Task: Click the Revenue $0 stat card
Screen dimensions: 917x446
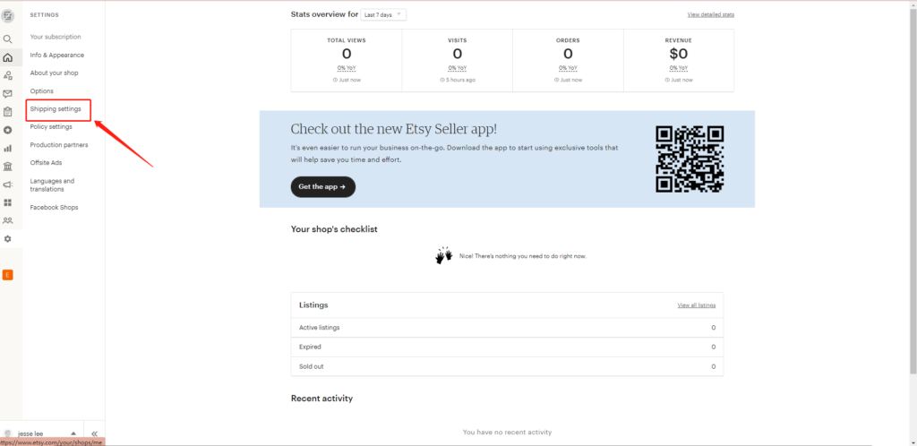Action: (679, 60)
